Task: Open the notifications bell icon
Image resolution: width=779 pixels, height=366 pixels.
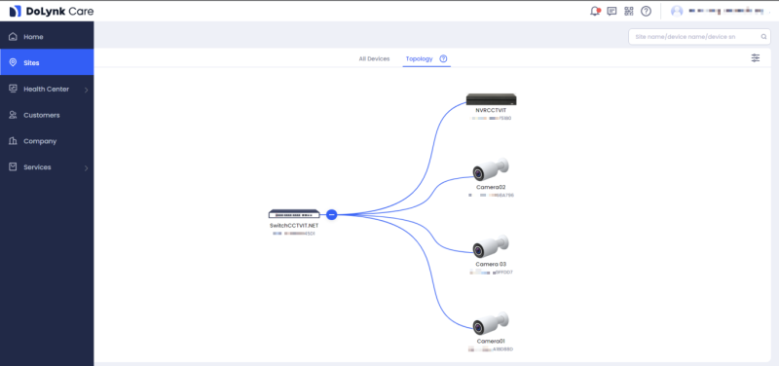Action: click(x=595, y=11)
